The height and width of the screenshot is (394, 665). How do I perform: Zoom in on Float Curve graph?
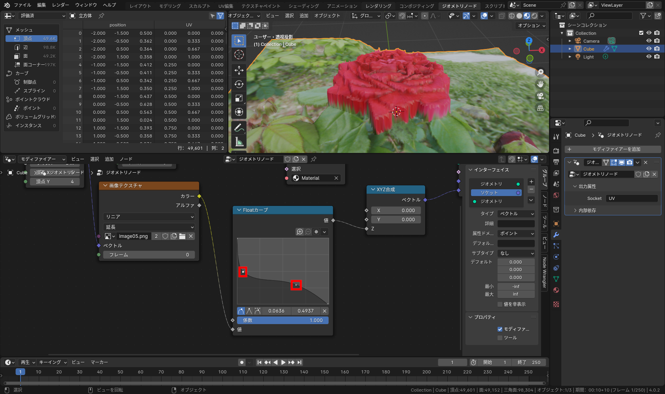click(x=300, y=232)
